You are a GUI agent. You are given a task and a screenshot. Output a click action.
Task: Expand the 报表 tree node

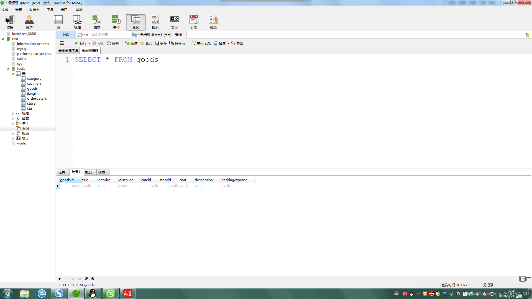coord(13,133)
